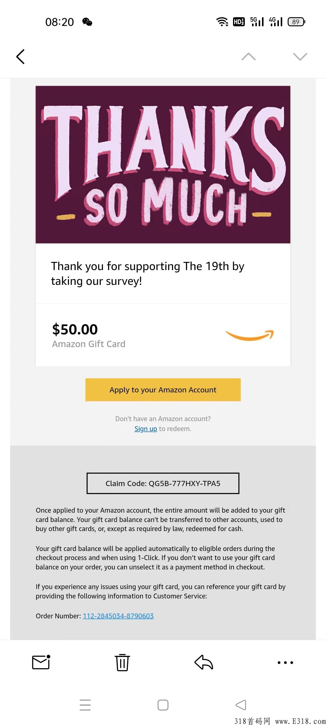Tap the battery indicator showing 89

point(296,22)
